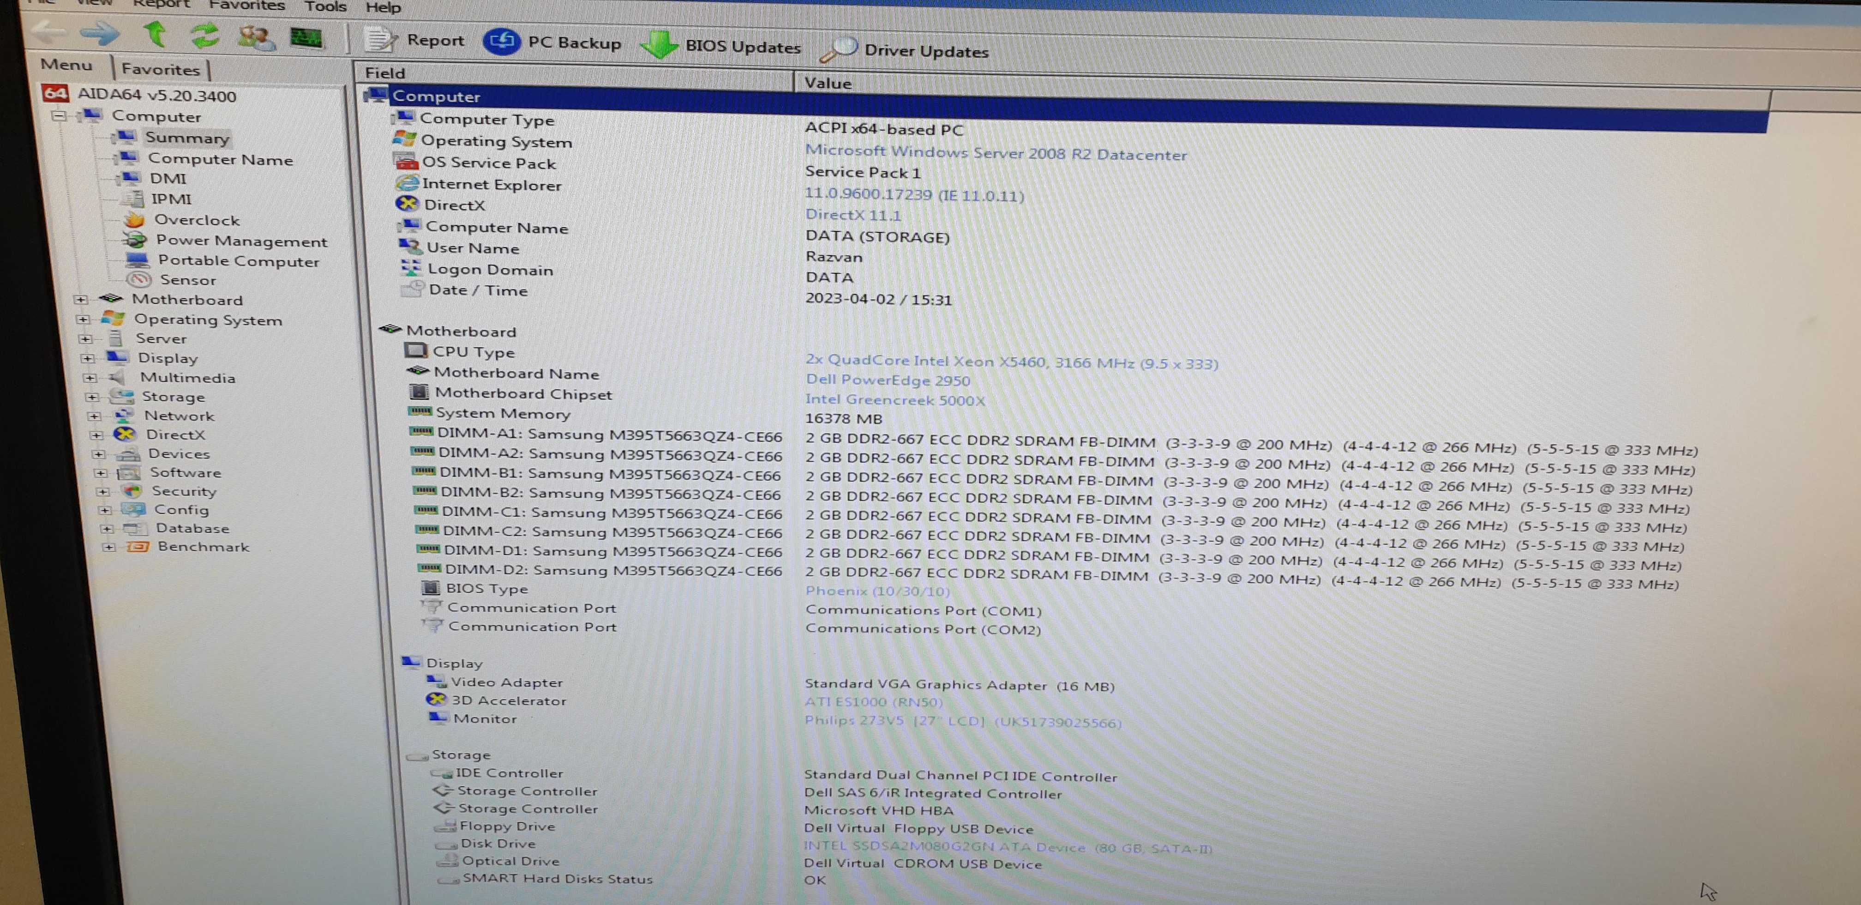Collapse the Computer tree node
This screenshot has width=1861, height=905.
pyautogui.click(x=59, y=115)
